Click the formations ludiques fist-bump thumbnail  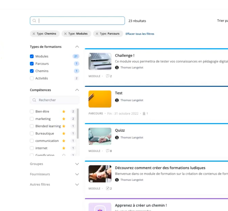100,174
